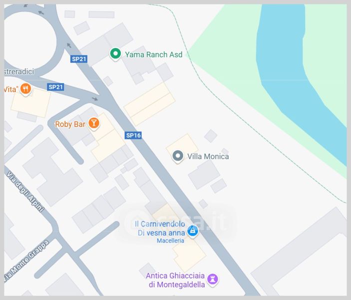Click the Macelleria category text
Screen dimensions: 351x300
coord(171,241)
